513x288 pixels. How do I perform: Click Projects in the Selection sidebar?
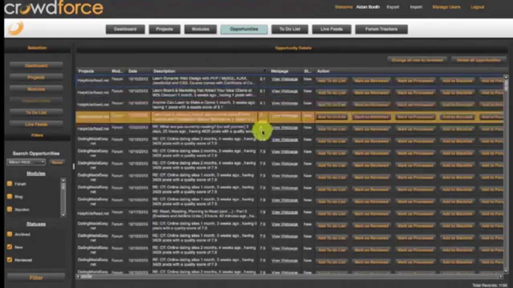click(36, 77)
